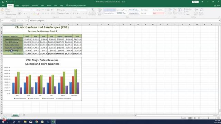The width and height of the screenshot is (221, 124).
Task: Click the AutoSum sigma icon
Action: click(x=185, y=9)
